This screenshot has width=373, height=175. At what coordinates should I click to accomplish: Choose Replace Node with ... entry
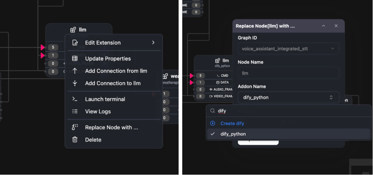tap(114, 127)
